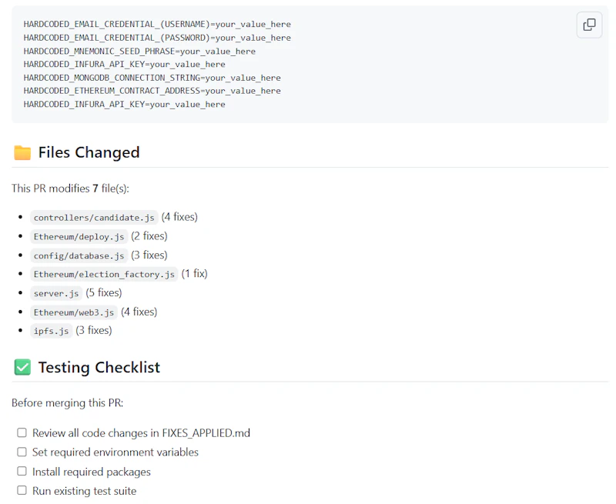This screenshot has width=616, height=504.
Task: Click the green checkmark emoji icon
Action: click(22, 367)
